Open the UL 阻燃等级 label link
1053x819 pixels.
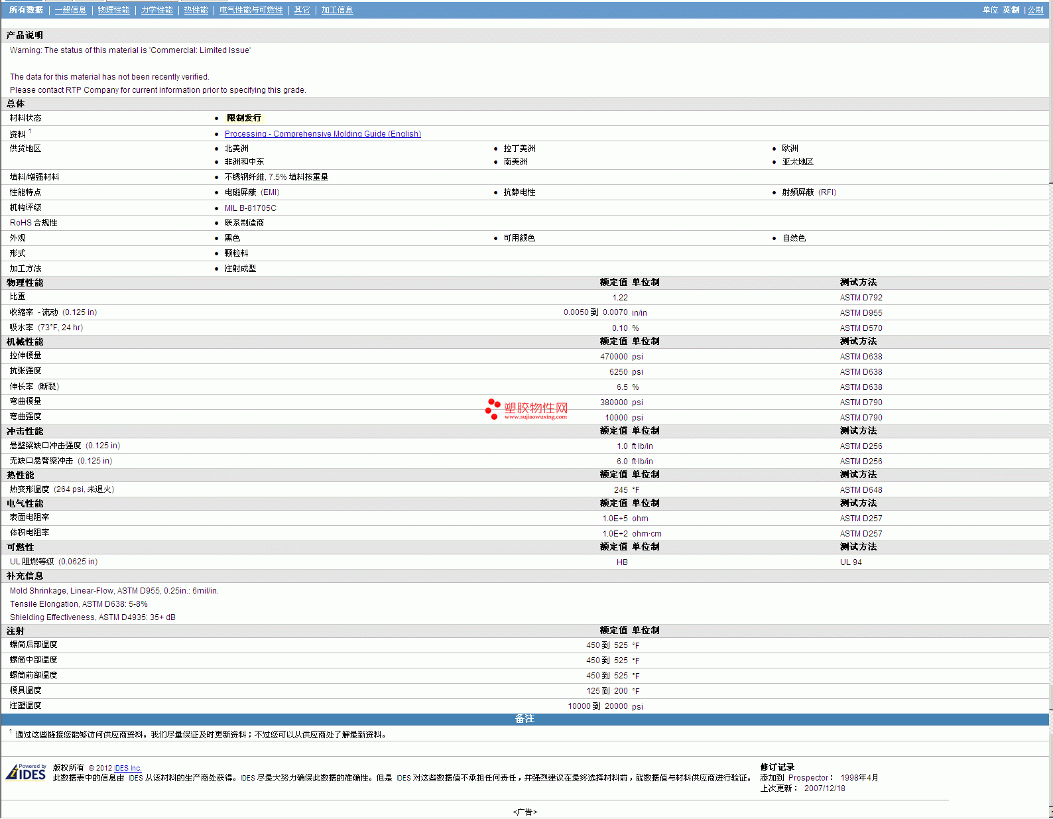[53, 562]
